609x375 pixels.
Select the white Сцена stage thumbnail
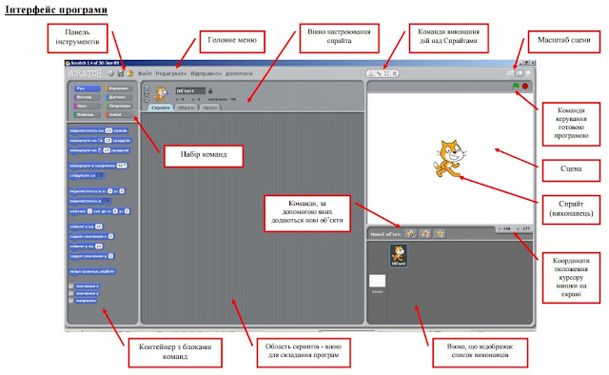pos(377,281)
